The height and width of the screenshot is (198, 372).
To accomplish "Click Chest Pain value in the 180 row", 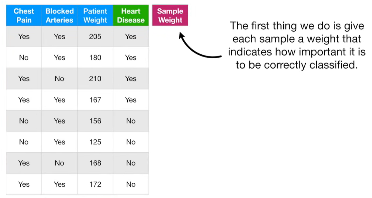I will pyautogui.click(x=24, y=58).
